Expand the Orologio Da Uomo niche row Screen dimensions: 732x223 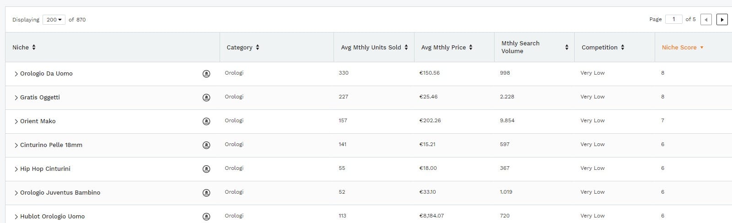(x=16, y=74)
